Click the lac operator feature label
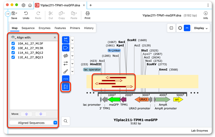 click(92, 69)
